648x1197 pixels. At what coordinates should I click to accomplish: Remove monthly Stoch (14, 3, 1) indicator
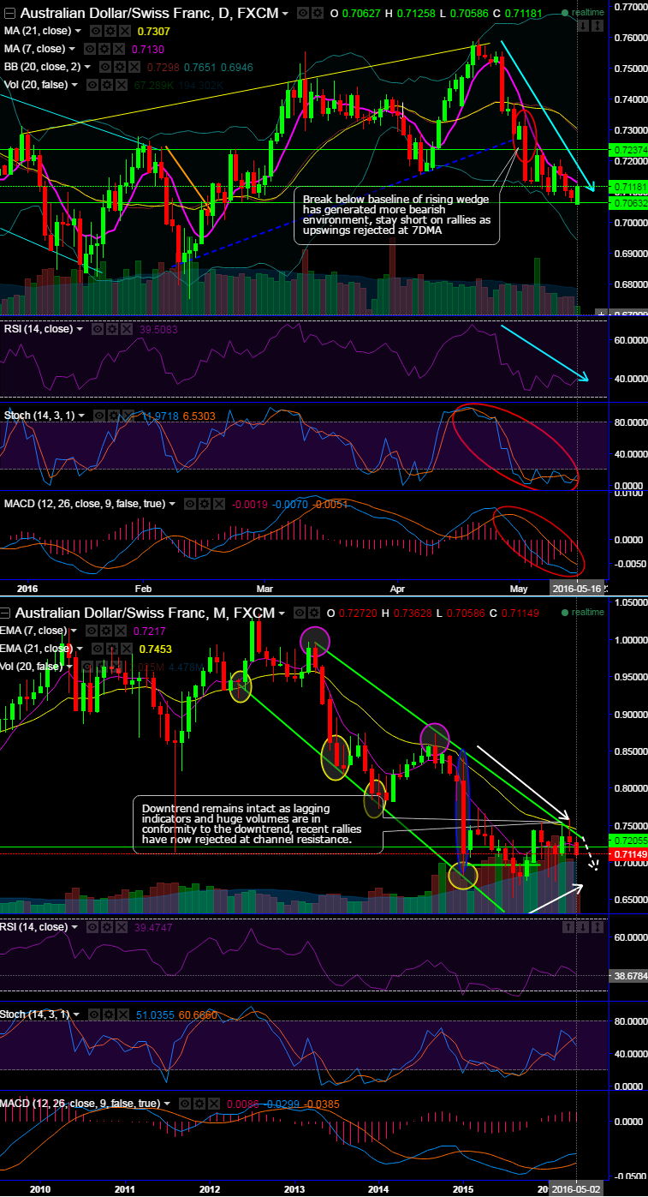tap(122, 1014)
